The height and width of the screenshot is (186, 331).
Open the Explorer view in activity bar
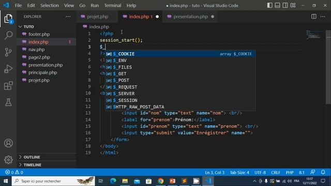coord(8,19)
